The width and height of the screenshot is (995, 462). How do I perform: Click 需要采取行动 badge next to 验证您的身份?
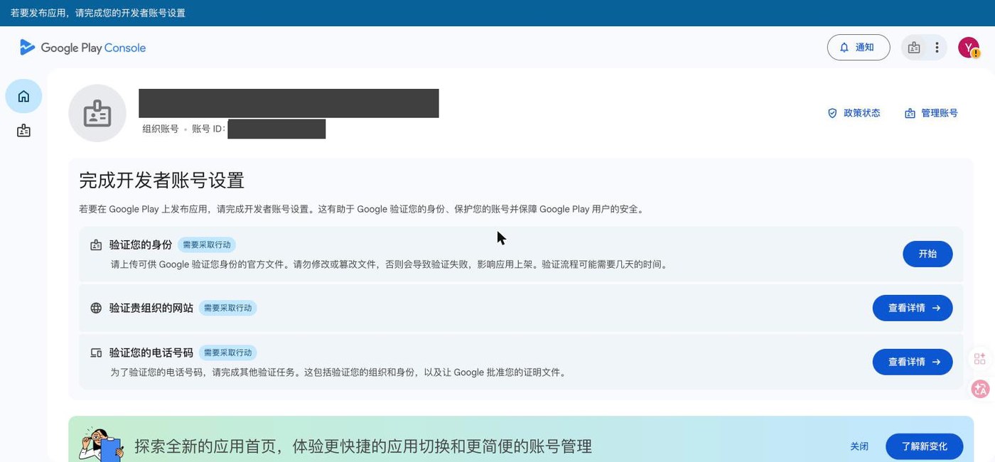(207, 245)
